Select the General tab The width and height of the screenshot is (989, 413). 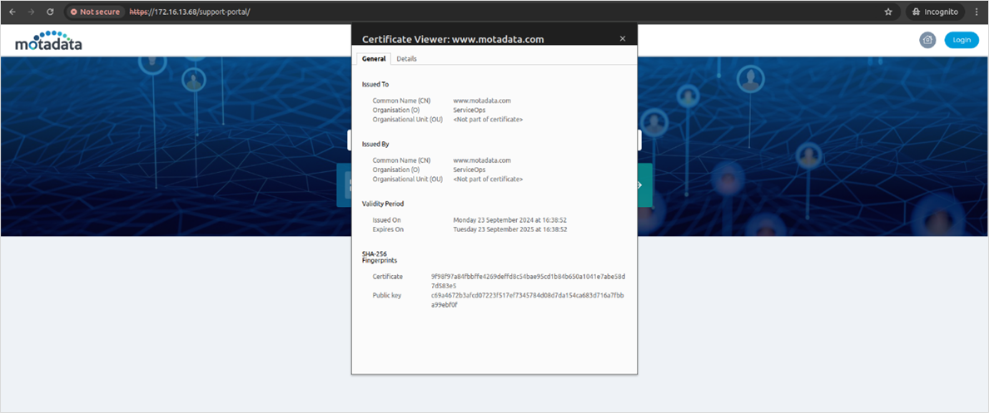(x=374, y=59)
